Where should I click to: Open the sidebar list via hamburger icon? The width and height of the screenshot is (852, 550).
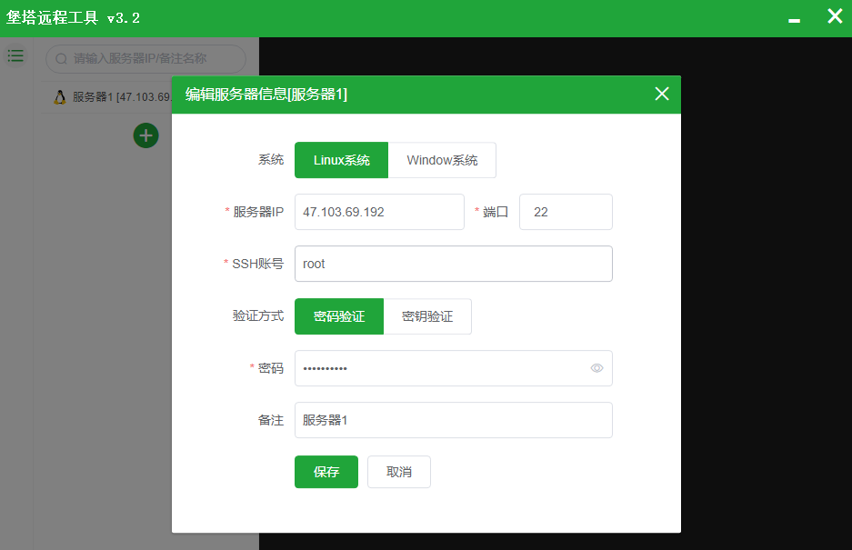click(15, 55)
